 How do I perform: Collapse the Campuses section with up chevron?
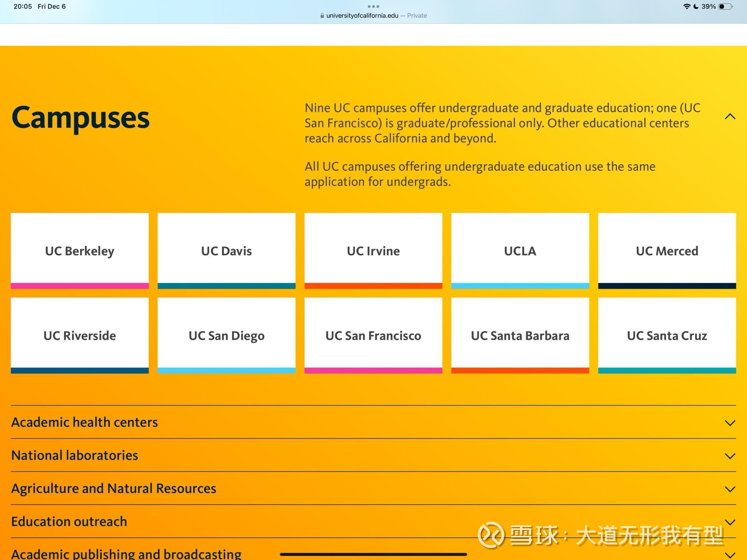click(730, 117)
